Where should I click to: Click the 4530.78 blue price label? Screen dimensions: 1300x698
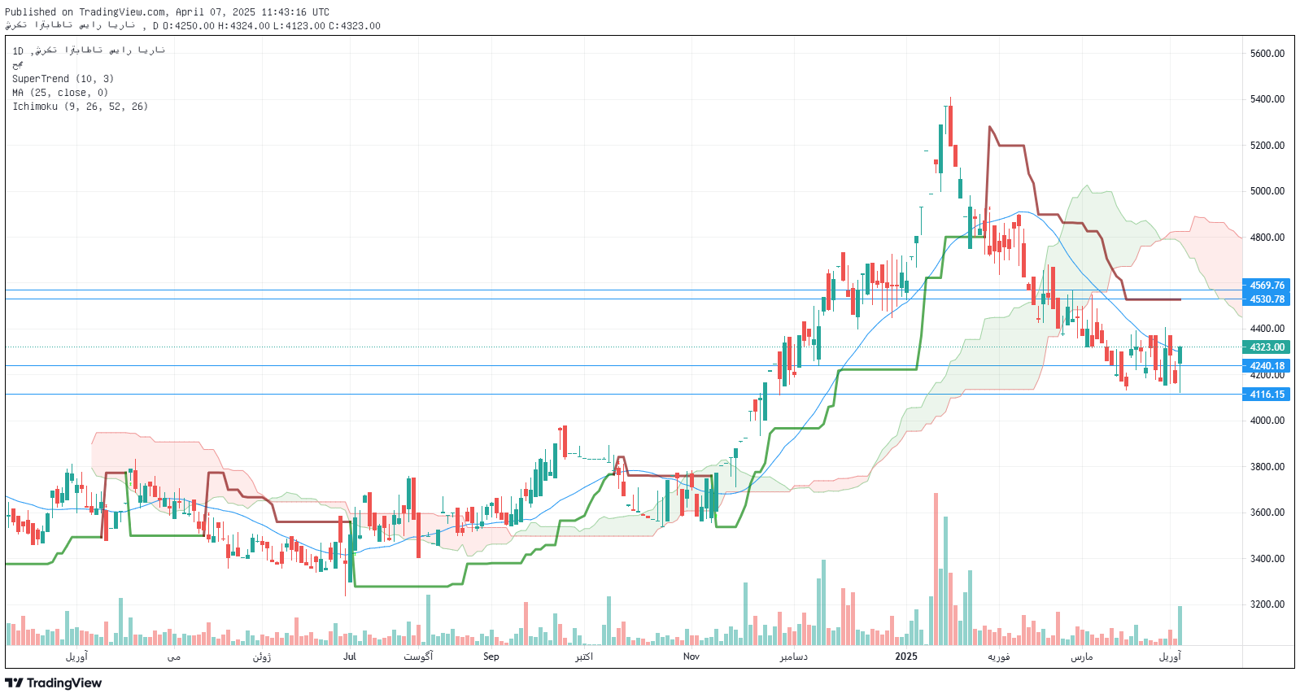1267,299
